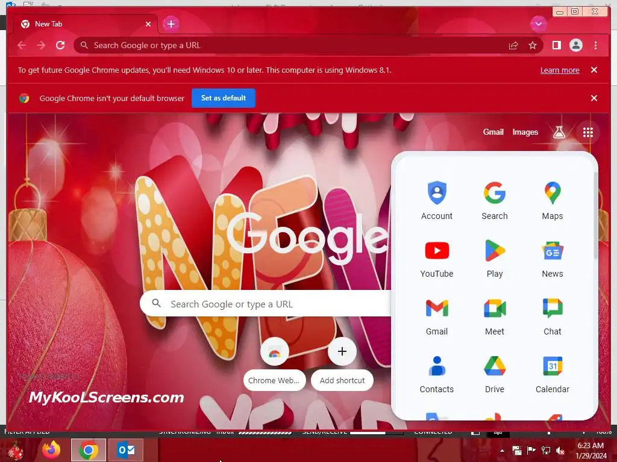The image size is (617, 462).
Task: Grab the Google apps panel scrollbar
Action: click(x=595, y=215)
